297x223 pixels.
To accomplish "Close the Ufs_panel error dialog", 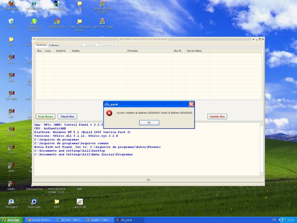I will [x=191, y=104].
